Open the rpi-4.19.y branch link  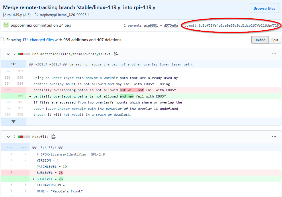(15, 15)
